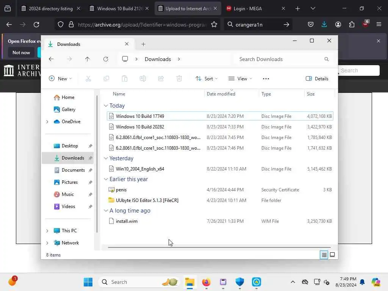Click the horizontal scrollbar in file list
The width and height of the screenshot is (388, 291).
coord(219,247)
